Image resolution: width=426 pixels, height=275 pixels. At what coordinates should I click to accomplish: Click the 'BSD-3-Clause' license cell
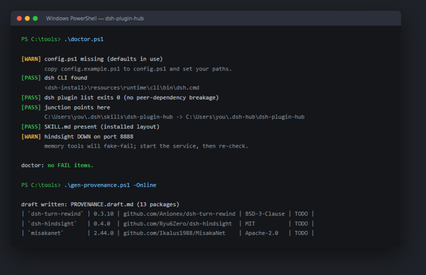click(265, 214)
